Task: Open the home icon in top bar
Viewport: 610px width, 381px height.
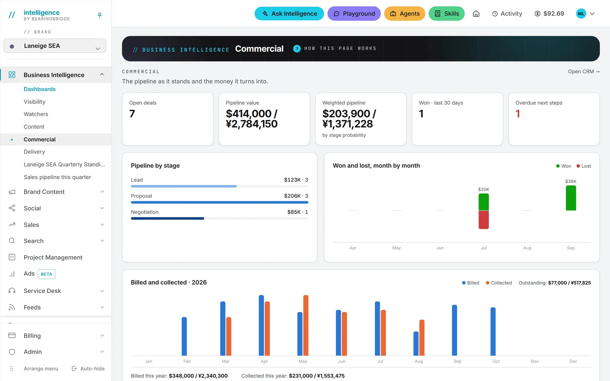Action: (x=476, y=13)
